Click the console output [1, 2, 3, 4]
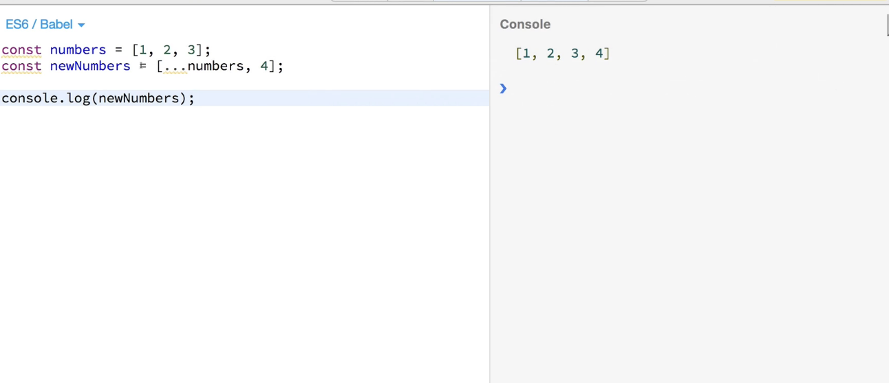Image resolution: width=889 pixels, height=383 pixels. point(563,54)
